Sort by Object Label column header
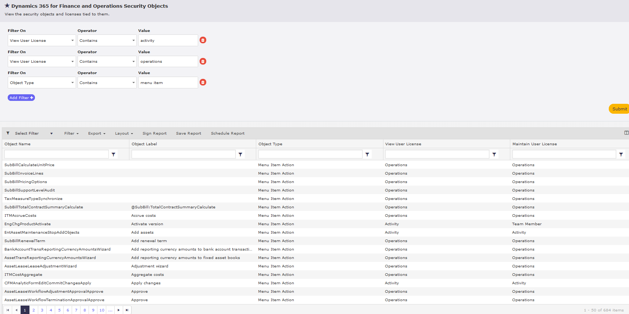629x314 pixels. click(144, 144)
